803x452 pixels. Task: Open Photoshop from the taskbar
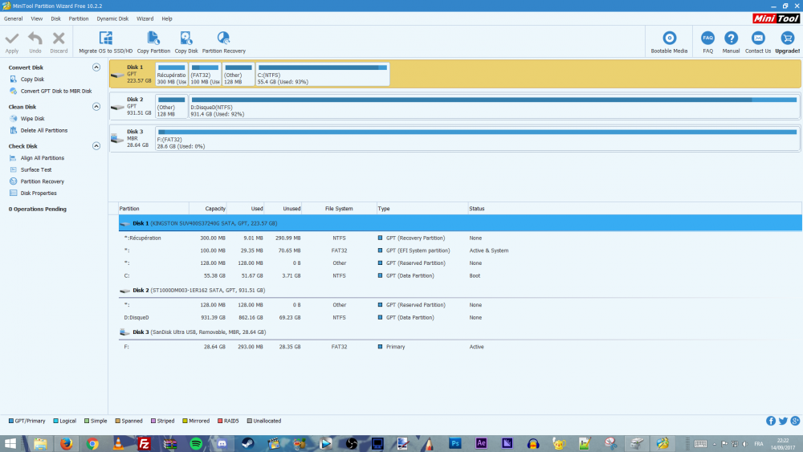point(454,443)
